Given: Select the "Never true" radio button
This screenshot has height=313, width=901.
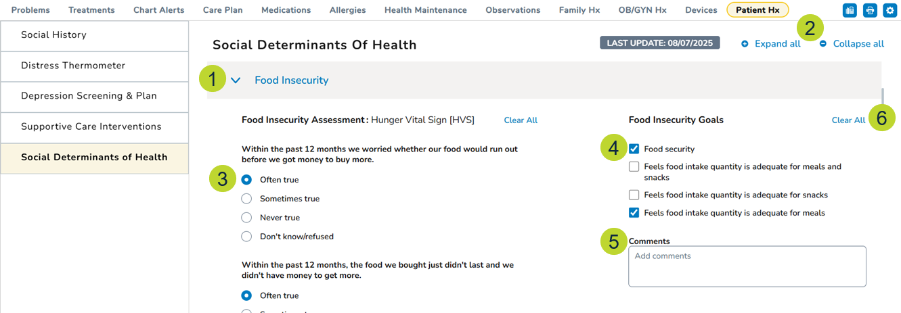Looking at the screenshot, I should point(246,218).
